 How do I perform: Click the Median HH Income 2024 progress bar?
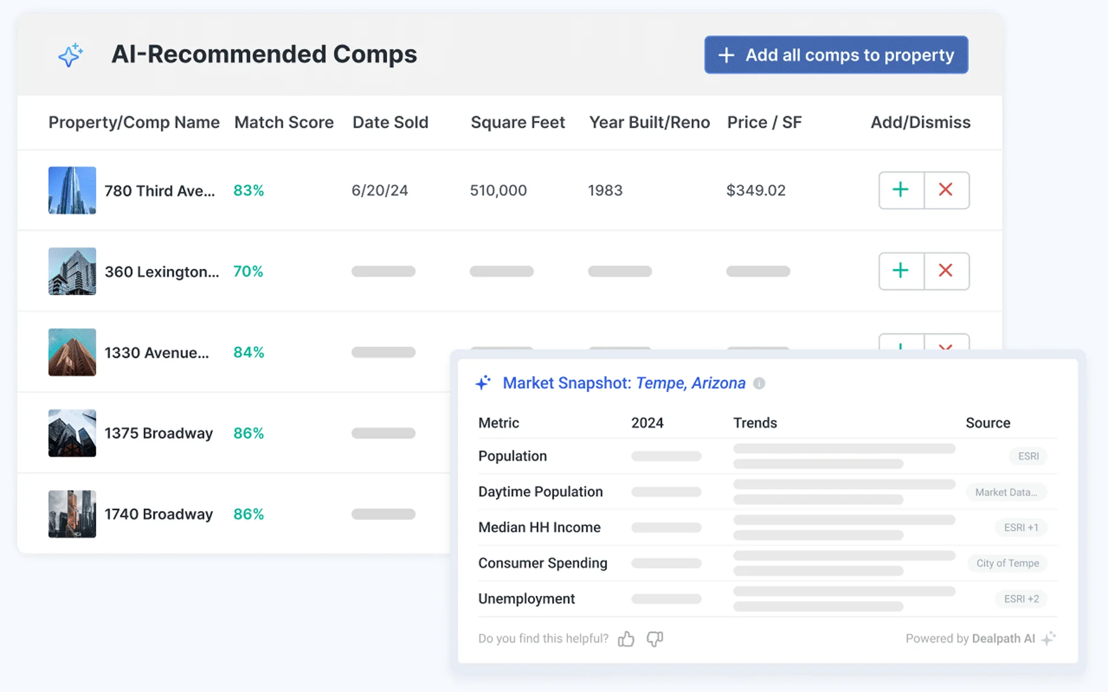coord(667,527)
